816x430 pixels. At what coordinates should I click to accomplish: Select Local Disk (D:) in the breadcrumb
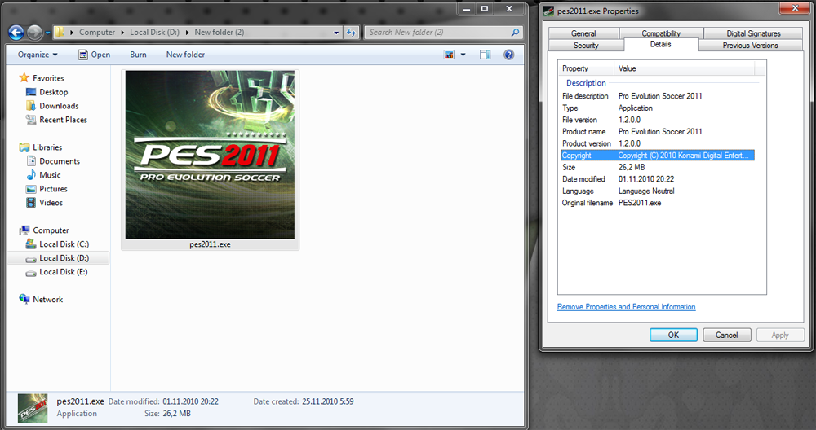point(154,33)
